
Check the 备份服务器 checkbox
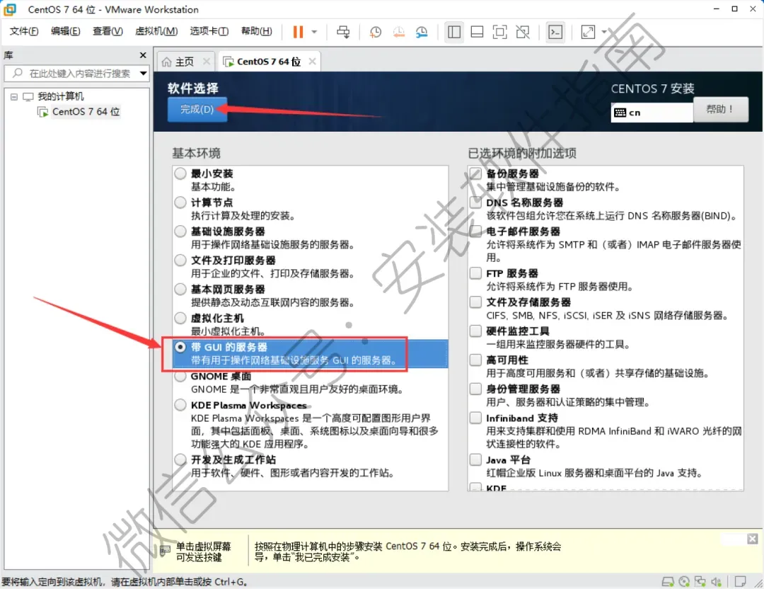click(x=475, y=173)
